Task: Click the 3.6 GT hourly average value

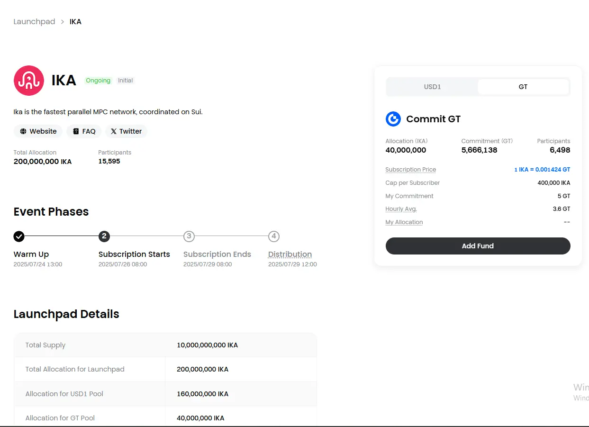Action: click(562, 209)
